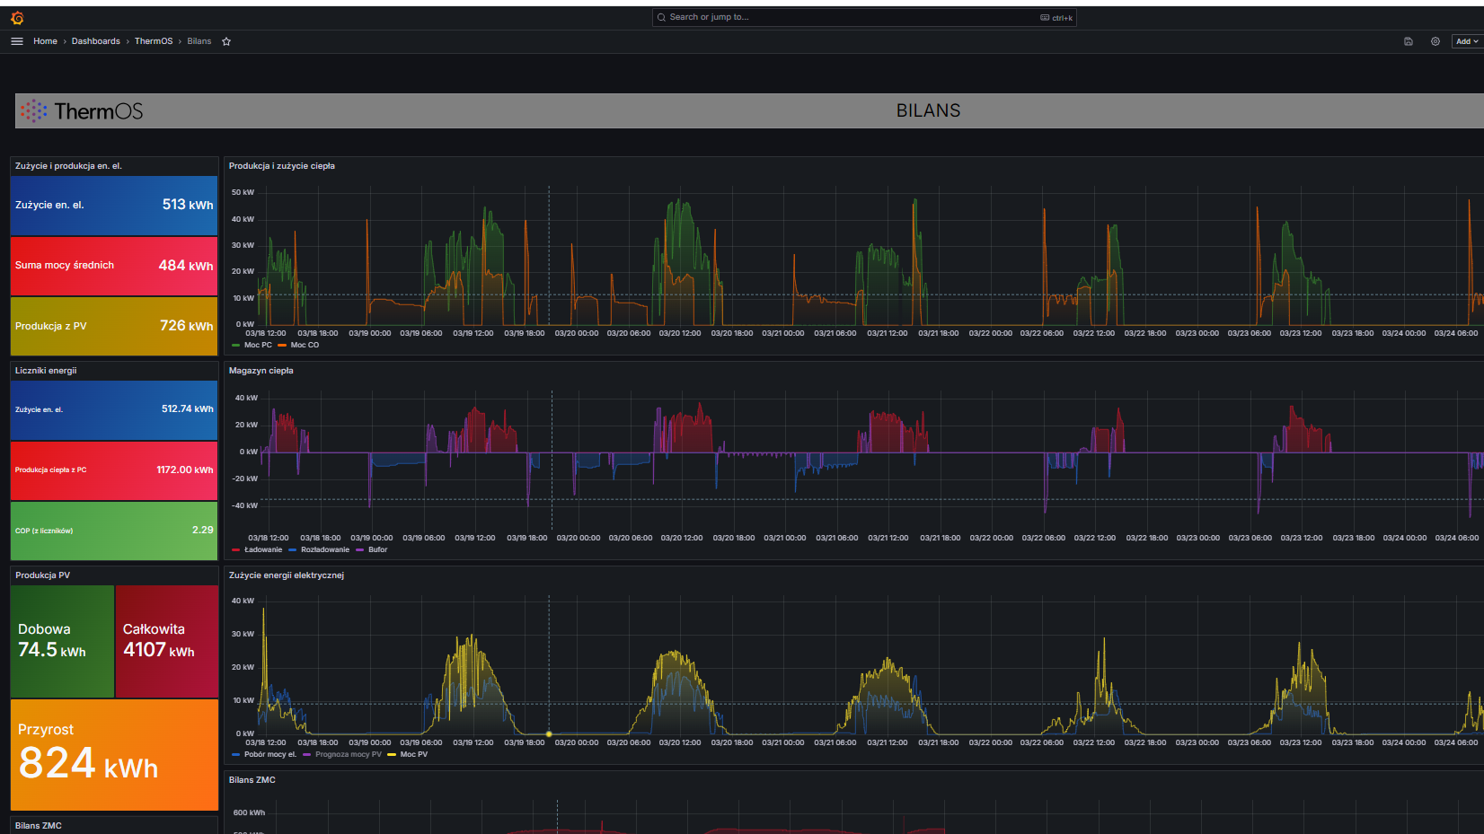Open Magazyn ciepła panel title menu

pyautogui.click(x=261, y=371)
